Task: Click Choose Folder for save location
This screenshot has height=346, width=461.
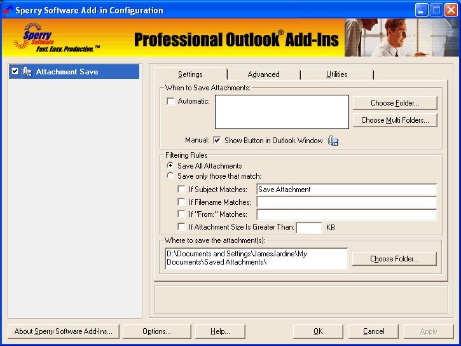Action: pyautogui.click(x=394, y=259)
